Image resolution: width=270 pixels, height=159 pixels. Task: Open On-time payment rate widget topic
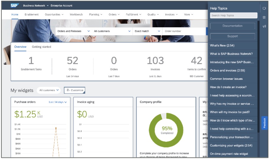pos(233,154)
